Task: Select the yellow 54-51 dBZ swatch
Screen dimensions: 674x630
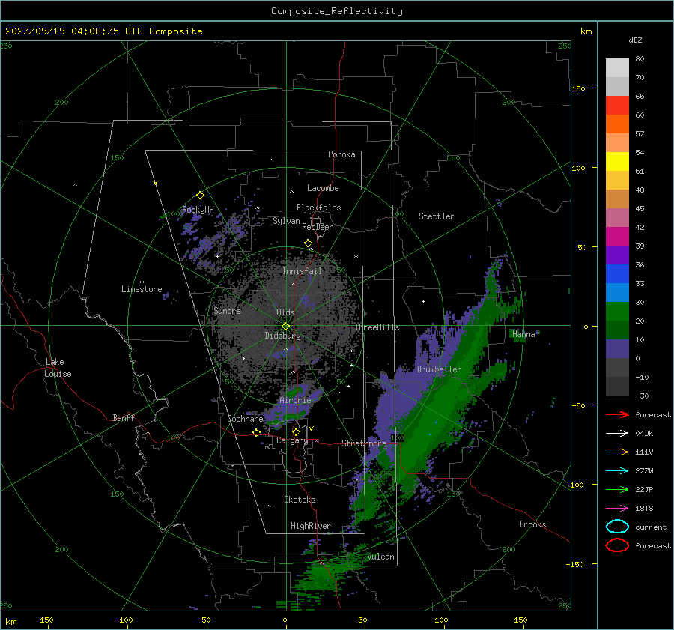Action: tap(617, 162)
